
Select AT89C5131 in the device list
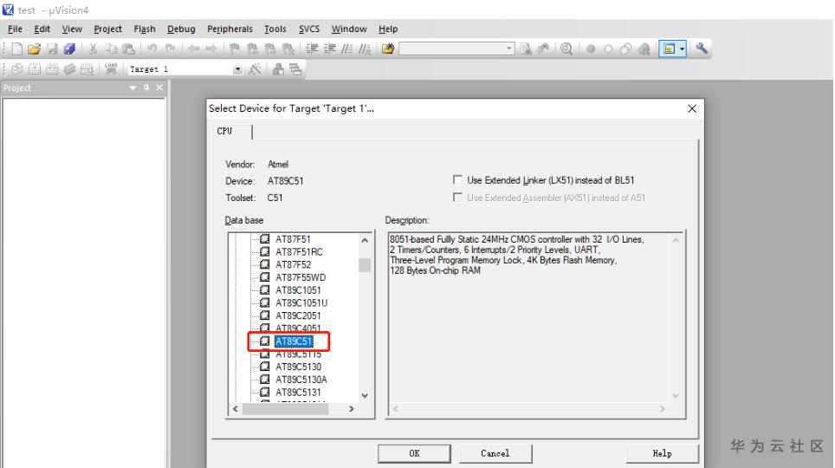(x=298, y=393)
